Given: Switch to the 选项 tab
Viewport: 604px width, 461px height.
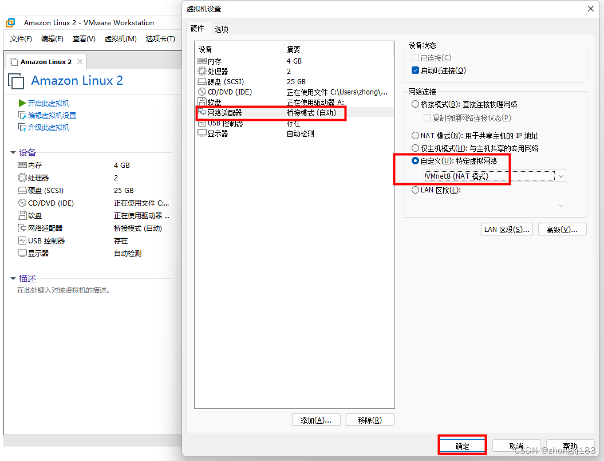Looking at the screenshot, I should click(x=221, y=27).
